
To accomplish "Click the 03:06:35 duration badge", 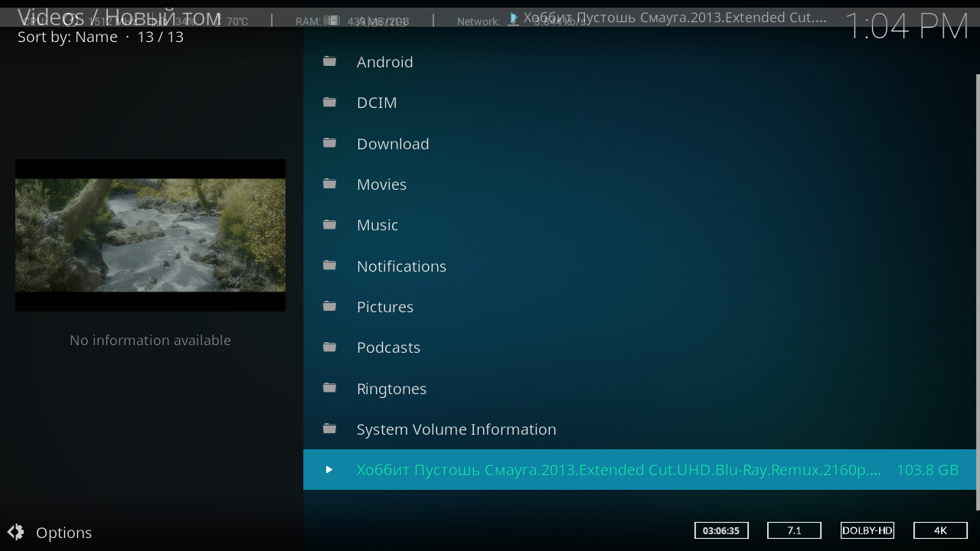I will [x=721, y=530].
